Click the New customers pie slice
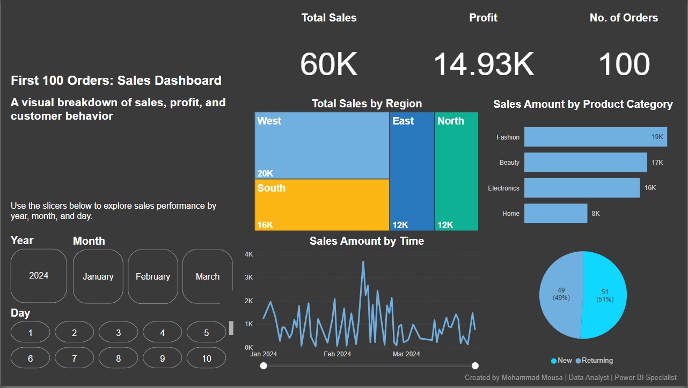The width and height of the screenshot is (688, 388). pos(605,295)
